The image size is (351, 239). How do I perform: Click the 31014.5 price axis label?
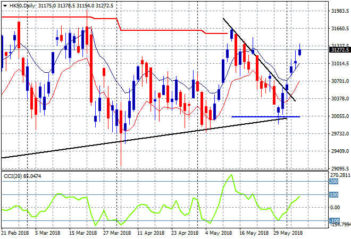coord(340,64)
